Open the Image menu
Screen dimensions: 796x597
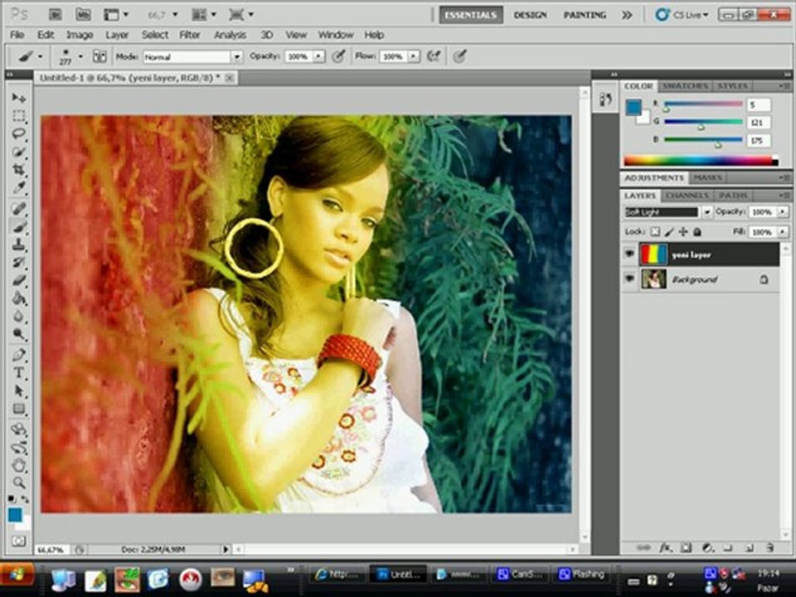click(80, 35)
